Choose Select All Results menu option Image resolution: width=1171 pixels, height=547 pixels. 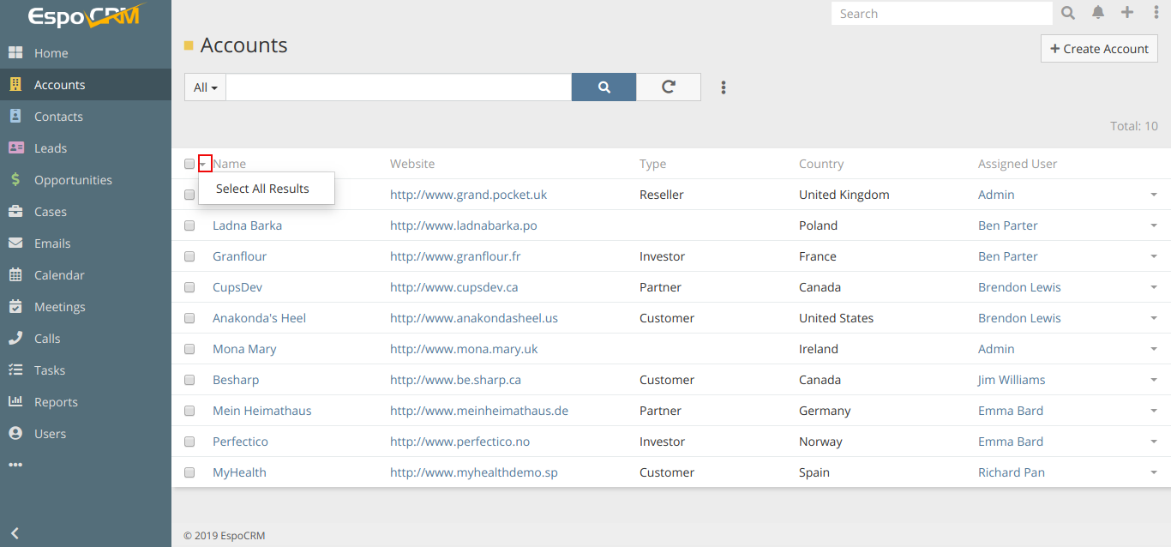pyautogui.click(x=262, y=189)
